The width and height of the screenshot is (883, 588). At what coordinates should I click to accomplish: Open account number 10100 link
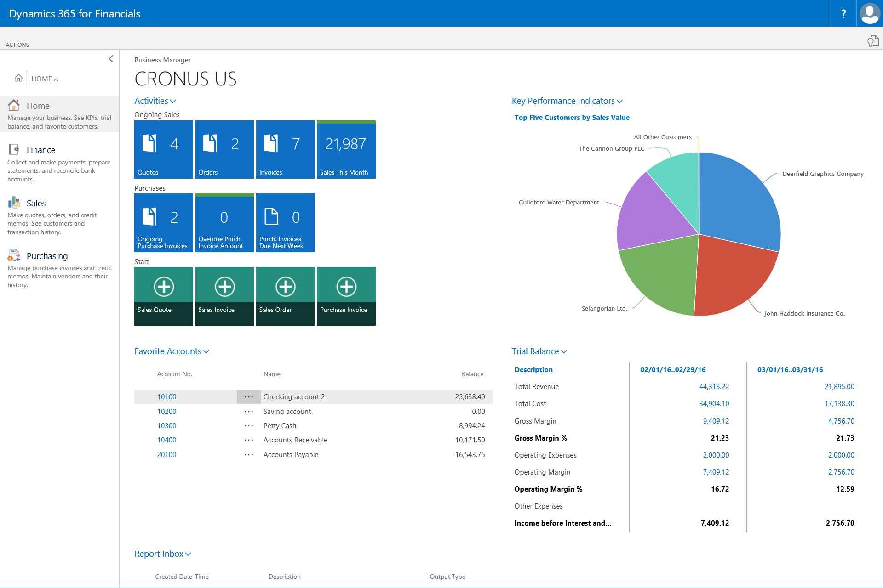pyautogui.click(x=166, y=396)
